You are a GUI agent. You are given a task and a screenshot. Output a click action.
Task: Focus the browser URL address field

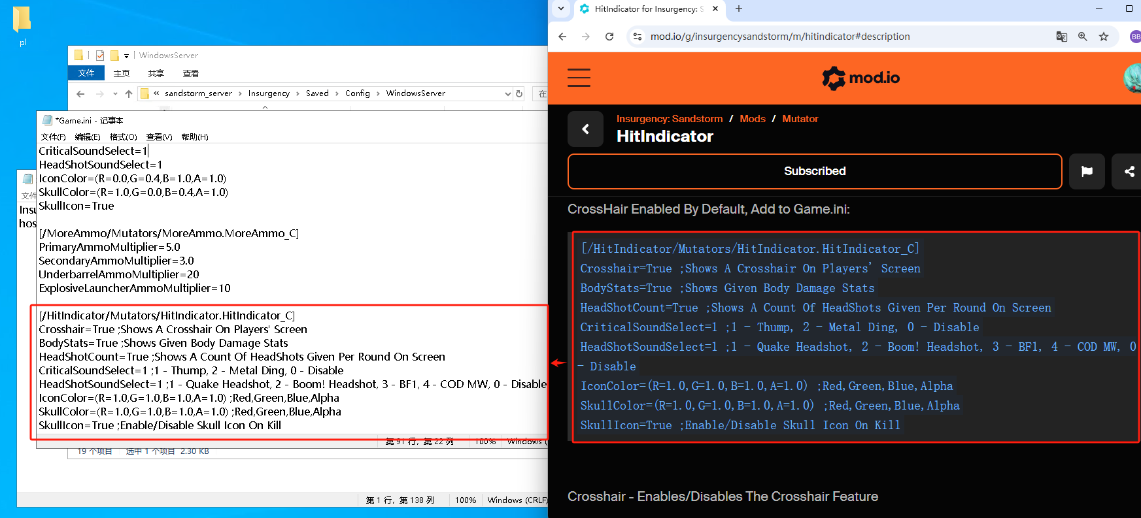coord(780,37)
